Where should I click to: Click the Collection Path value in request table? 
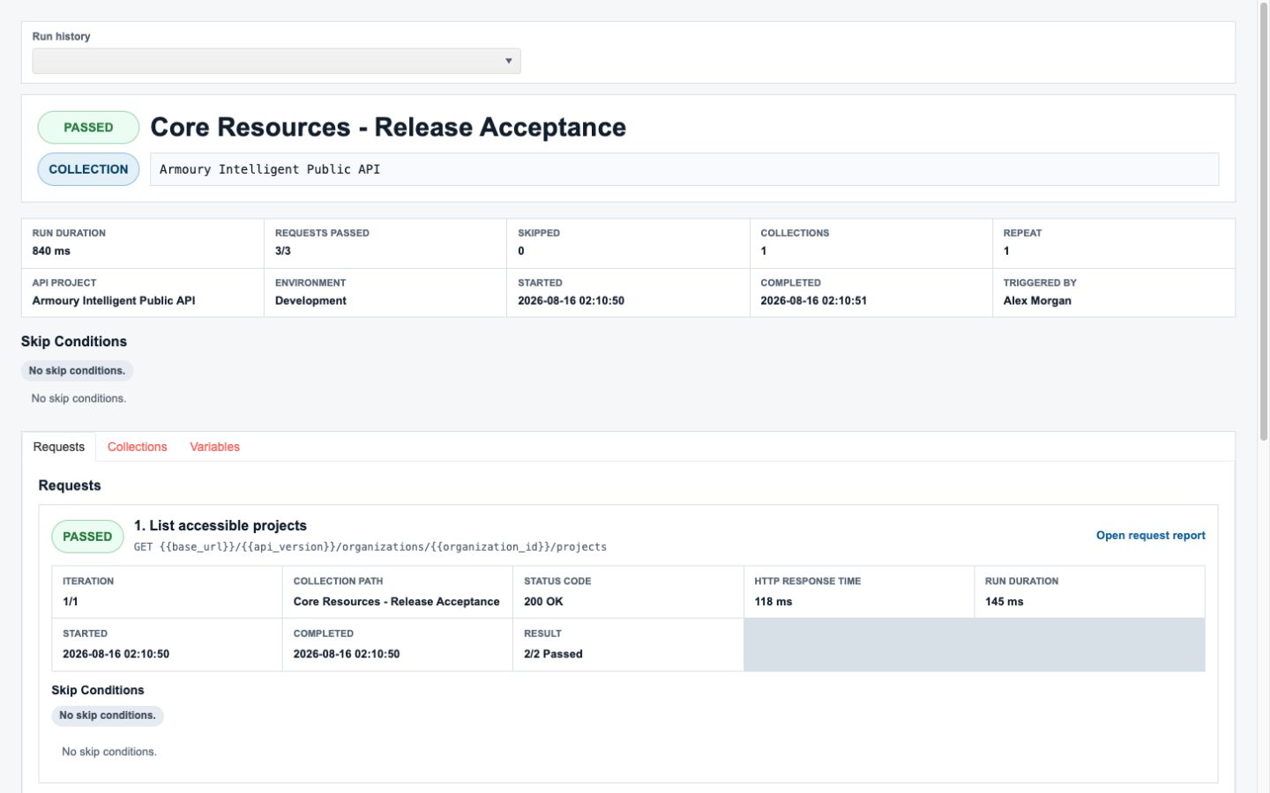click(x=396, y=602)
